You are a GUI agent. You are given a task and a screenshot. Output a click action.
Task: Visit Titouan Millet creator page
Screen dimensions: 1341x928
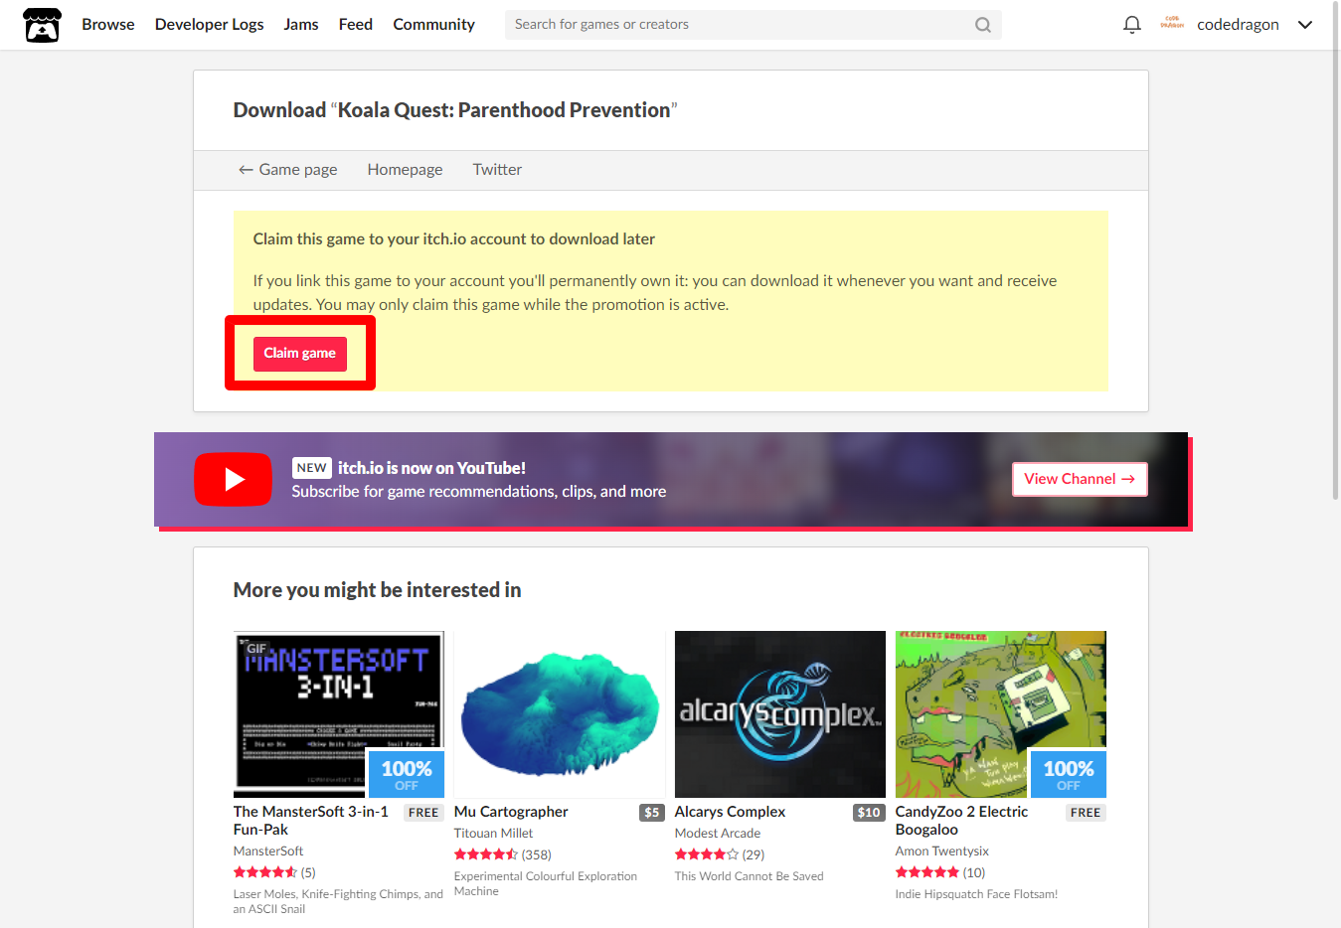pos(493,834)
